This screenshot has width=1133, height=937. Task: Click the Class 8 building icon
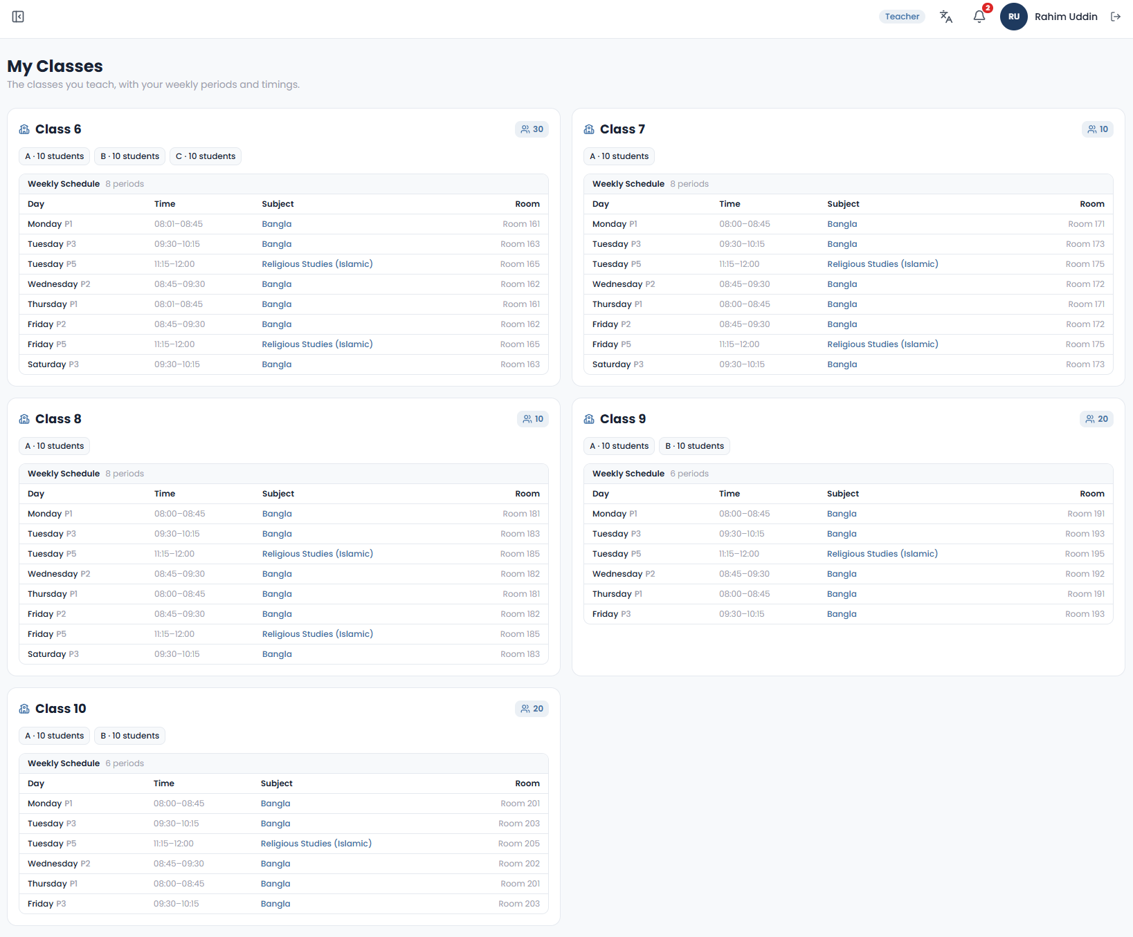24,419
